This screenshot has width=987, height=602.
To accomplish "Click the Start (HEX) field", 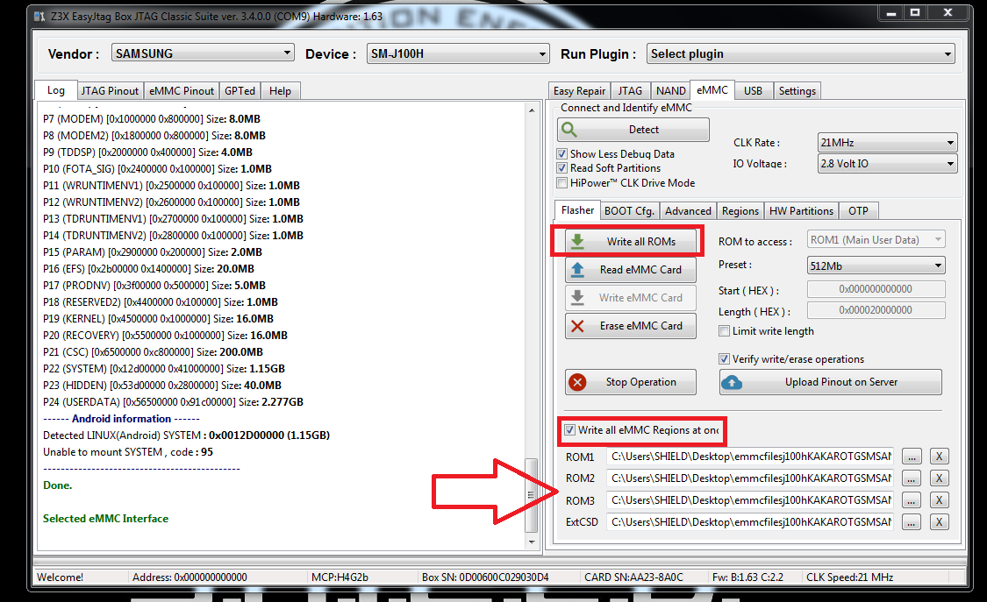I will pos(876,289).
